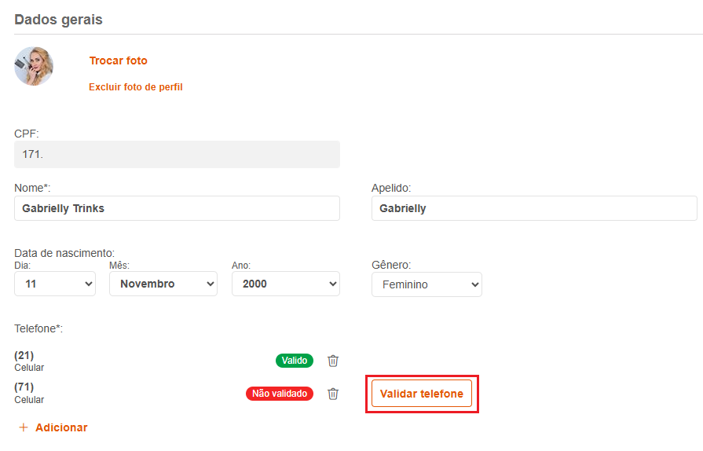Open the Dia dropdown showing 11

55,284
